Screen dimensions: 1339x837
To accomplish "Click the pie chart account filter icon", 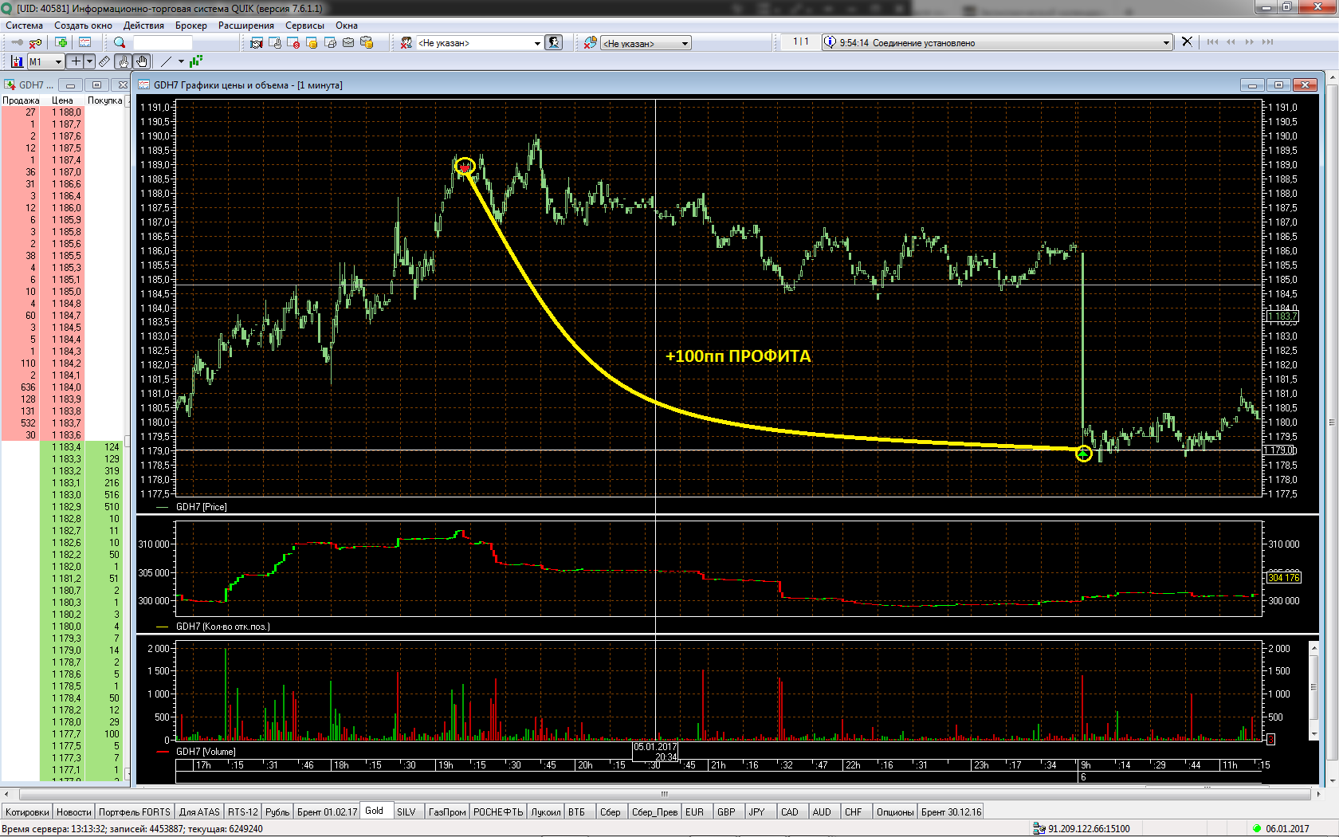I will [x=590, y=42].
